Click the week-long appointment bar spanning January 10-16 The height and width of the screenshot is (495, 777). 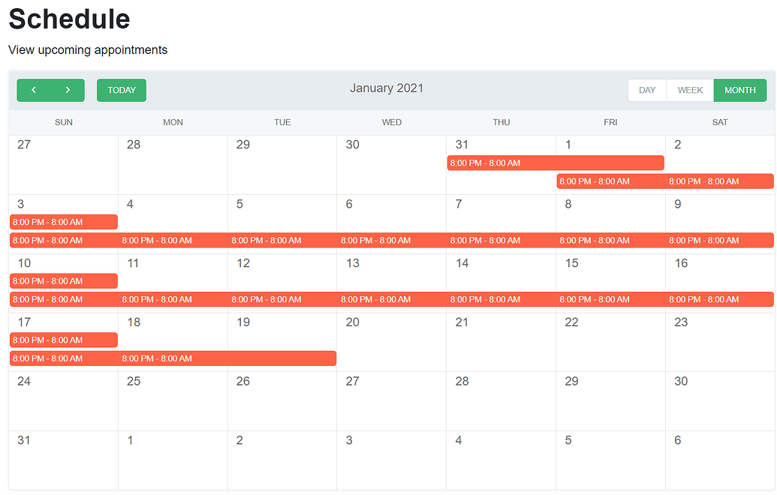click(x=390, y=298)
